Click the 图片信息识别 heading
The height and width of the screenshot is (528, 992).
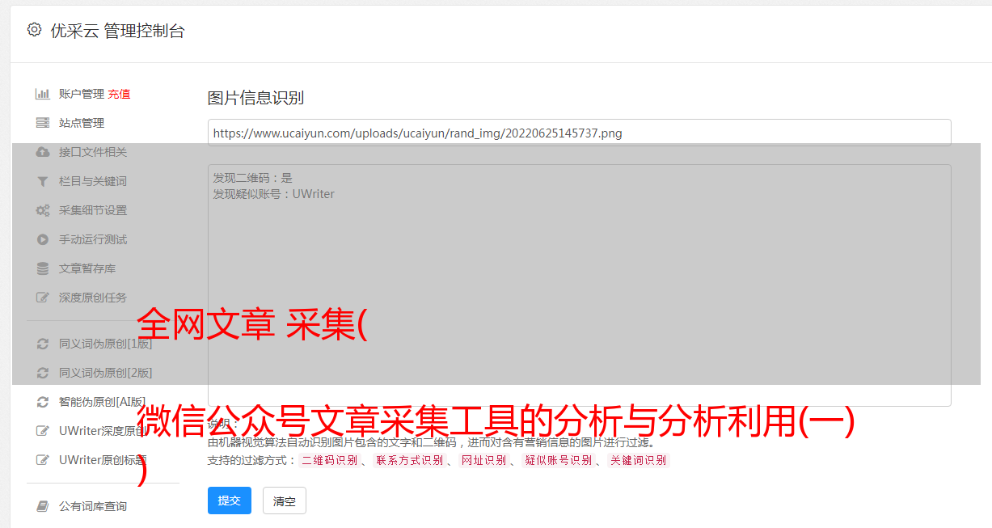point(255,98)
